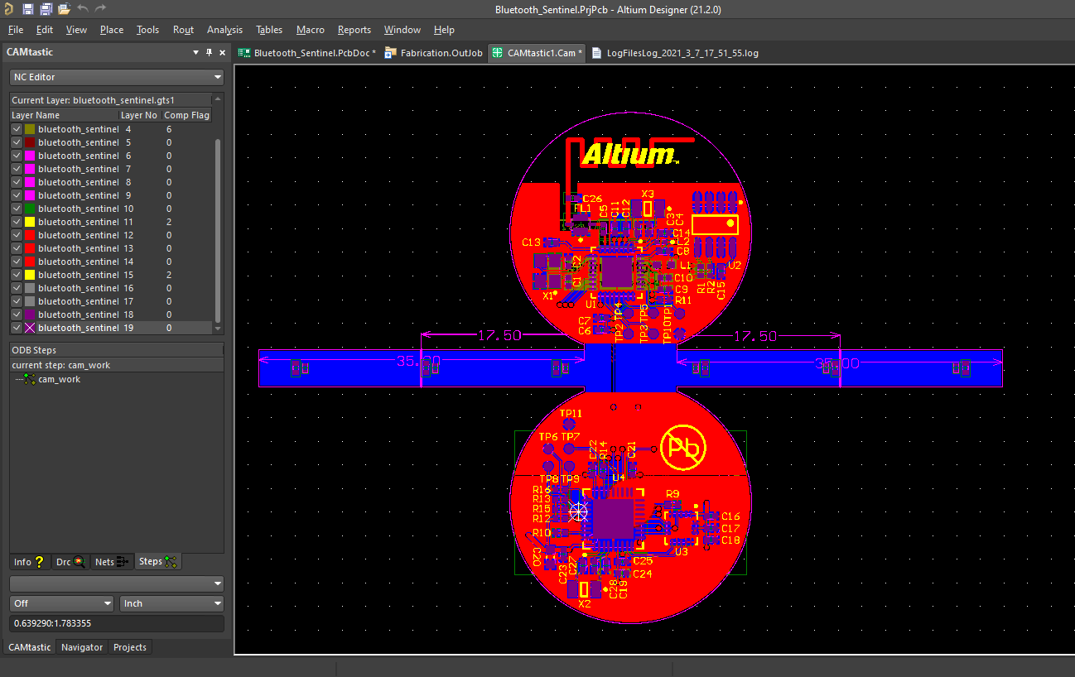Image resolution: width=1075 pixels, height=677 pixels.
Task: Switch to the Projects bottom tab
Action: click(130, 647)
